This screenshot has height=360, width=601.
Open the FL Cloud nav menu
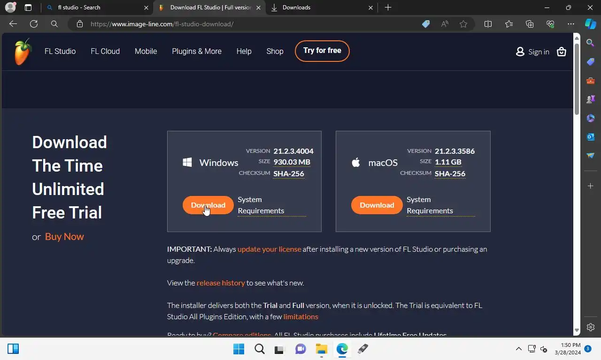tap(105, 52)
